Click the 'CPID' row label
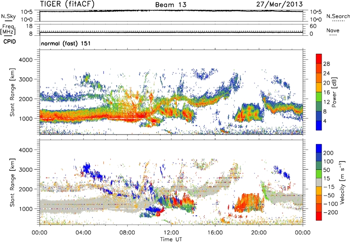Viewport: 350px width, 242px height. click(x=10, y=41)
